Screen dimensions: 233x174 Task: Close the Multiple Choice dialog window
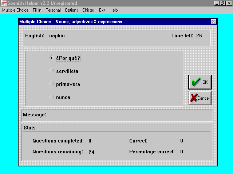pos(213,22)
